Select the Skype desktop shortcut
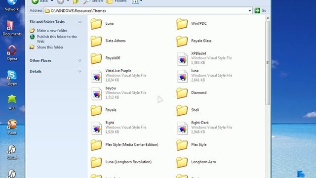 point(12,78)
